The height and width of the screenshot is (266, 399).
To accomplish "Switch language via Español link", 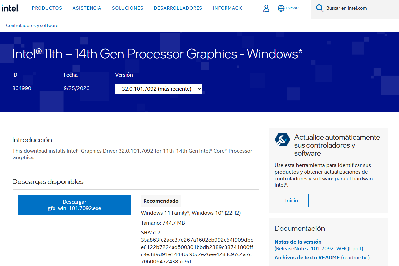I will pos(293,8).
